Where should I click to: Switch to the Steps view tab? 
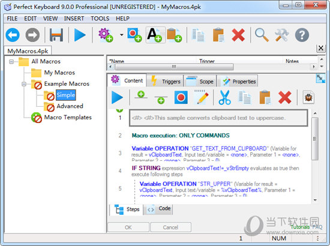pyautogui.click(x=127, y=209)
